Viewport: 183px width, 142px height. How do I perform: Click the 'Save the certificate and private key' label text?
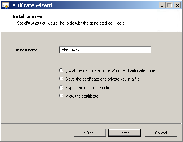[x=103, y=79]
